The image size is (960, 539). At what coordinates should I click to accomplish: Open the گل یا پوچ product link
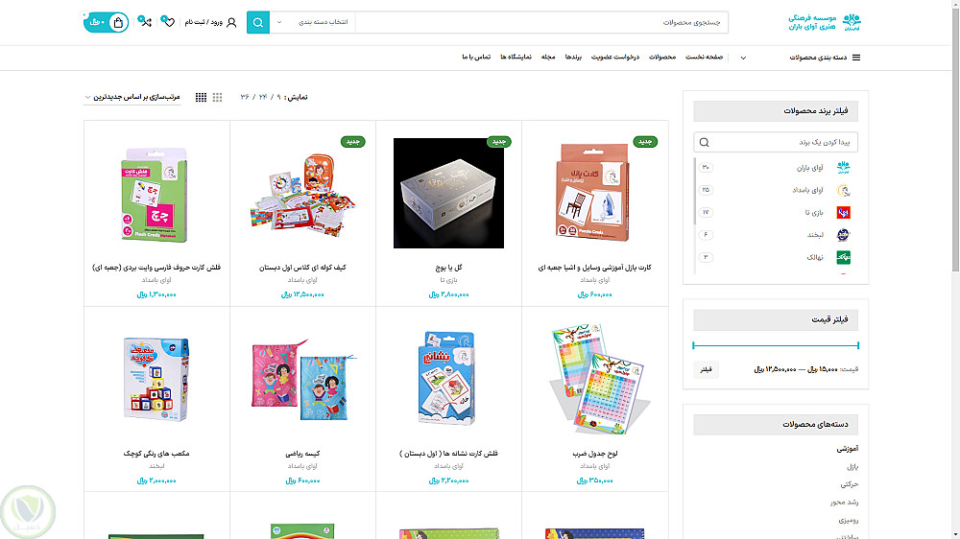(x=448, y=268)
